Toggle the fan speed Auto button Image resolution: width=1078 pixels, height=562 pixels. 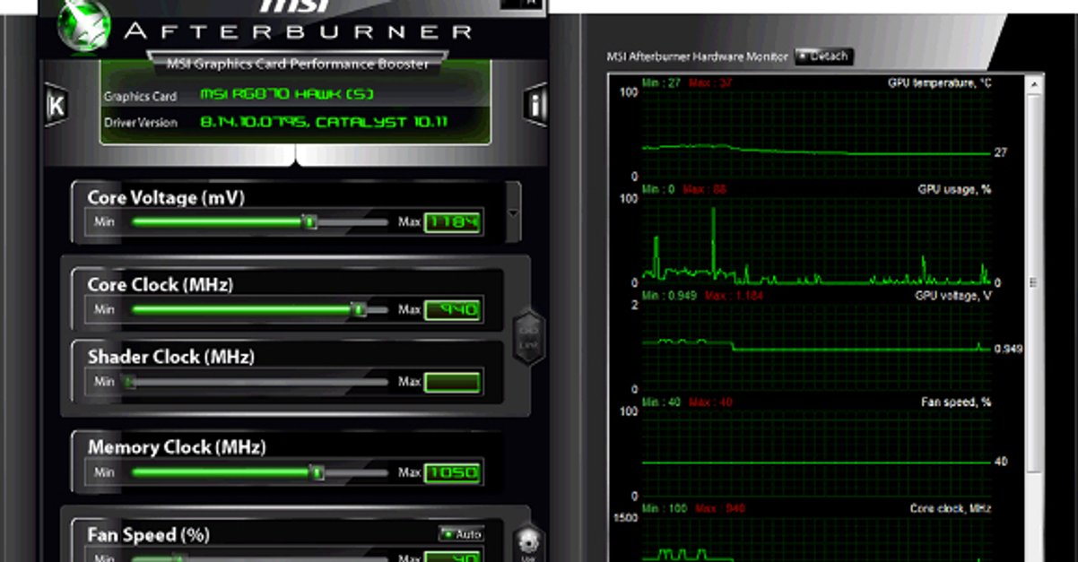461,534
